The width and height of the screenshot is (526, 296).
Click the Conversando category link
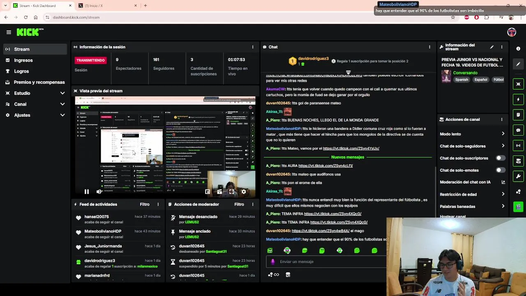(x=465, y=73)
